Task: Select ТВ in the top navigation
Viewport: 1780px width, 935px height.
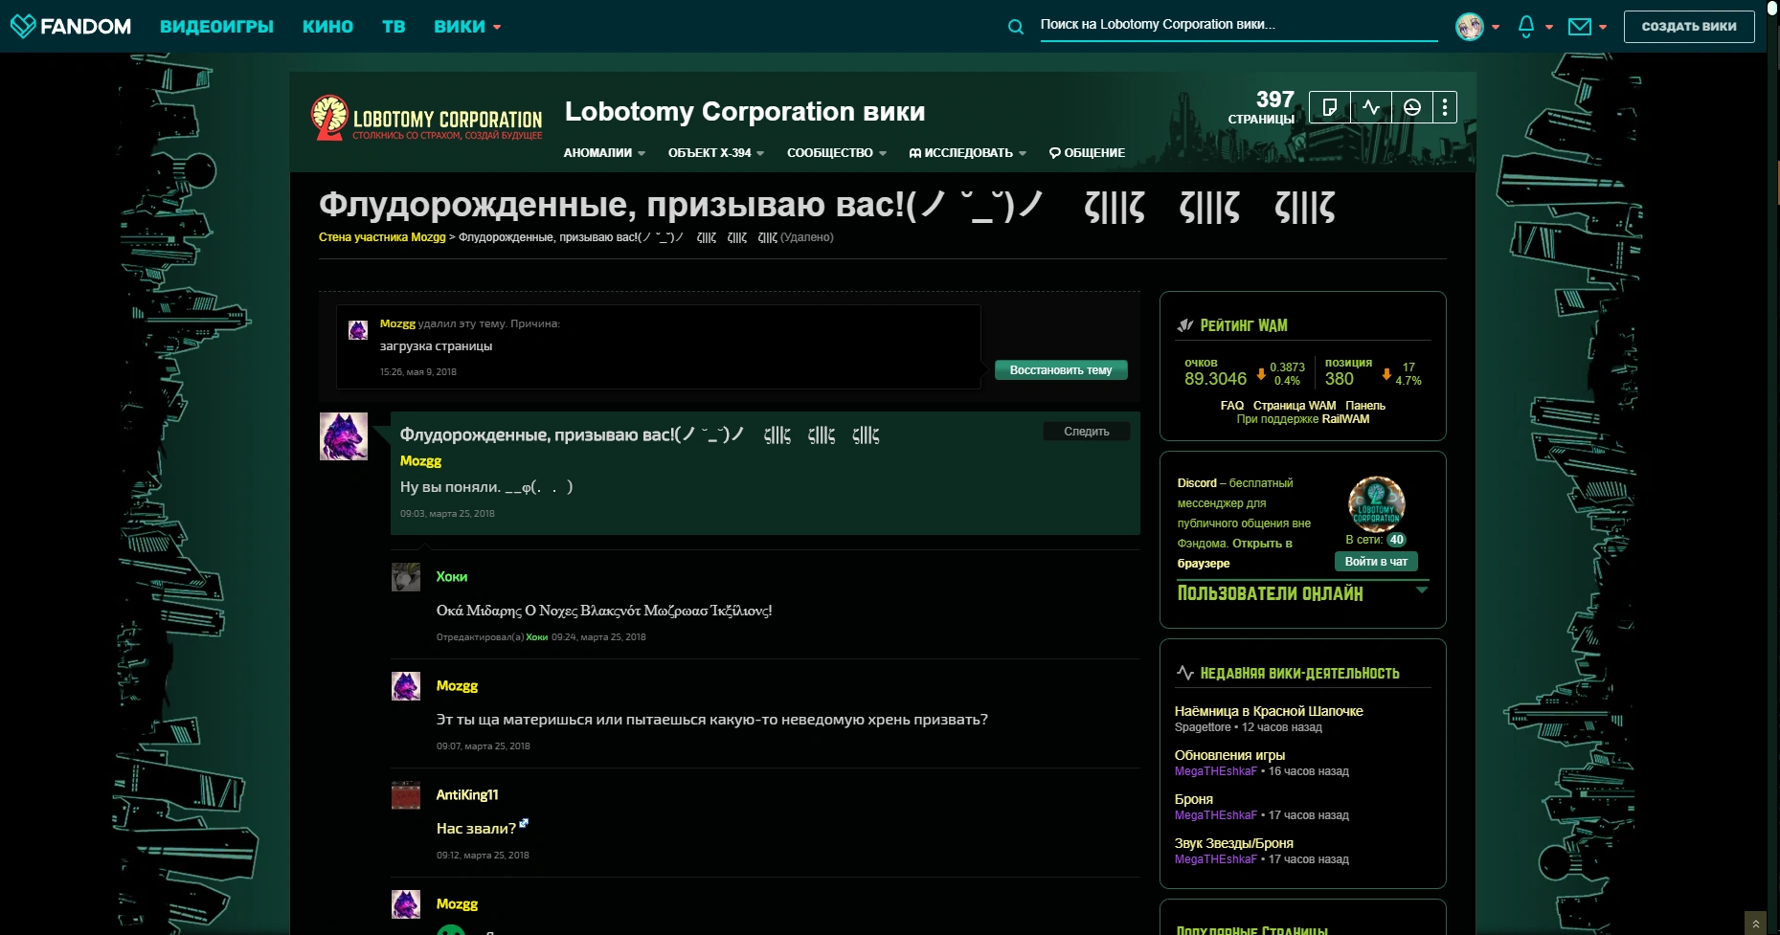Action: [x=394, y=27]
